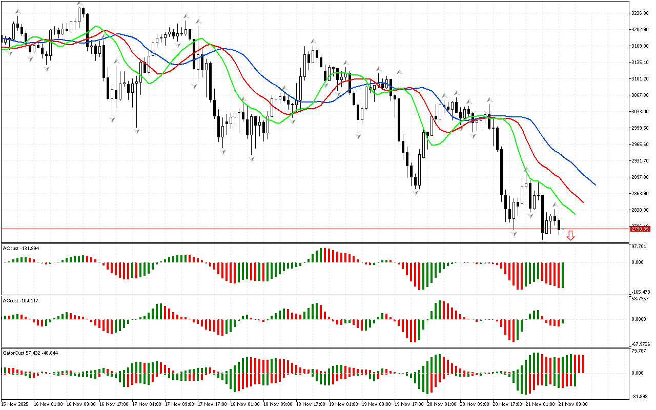
Task: Click the down fractal arrow below 19 Nov 17:00 low
Action: tap(417, 191)
